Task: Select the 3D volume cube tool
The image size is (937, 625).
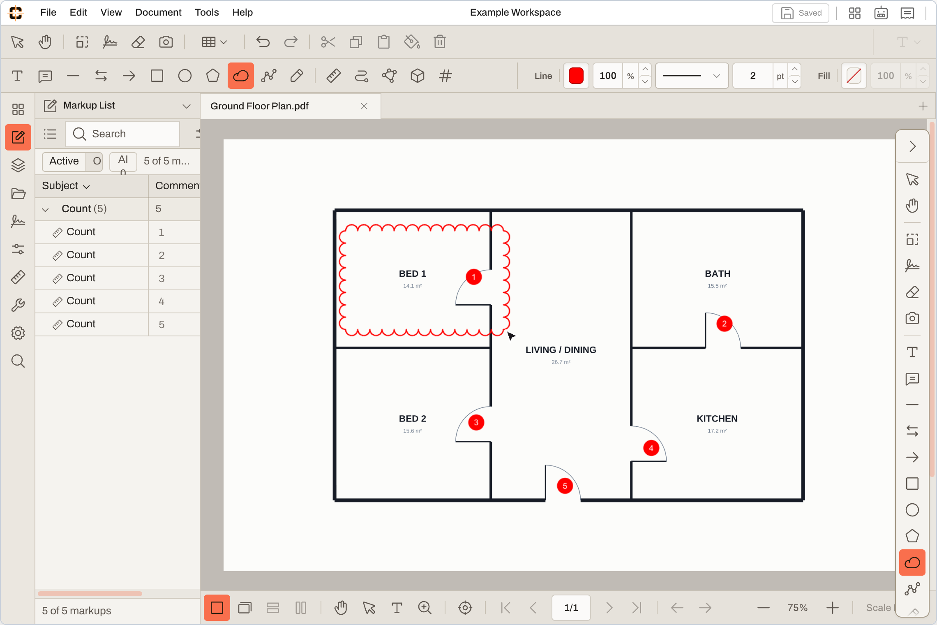Action: pyautogui.click(x=417, y=76)
